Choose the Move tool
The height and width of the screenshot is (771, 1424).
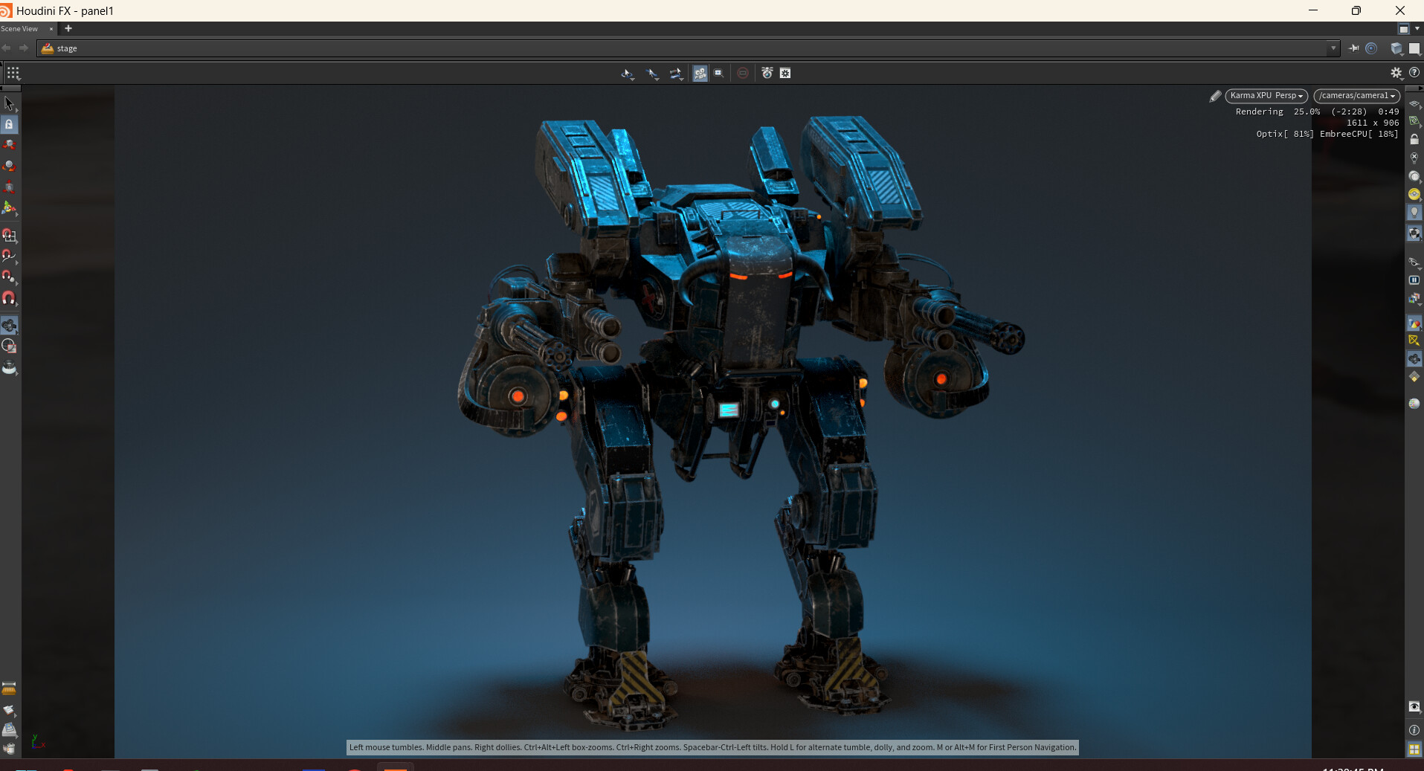[x=9, y=145]
